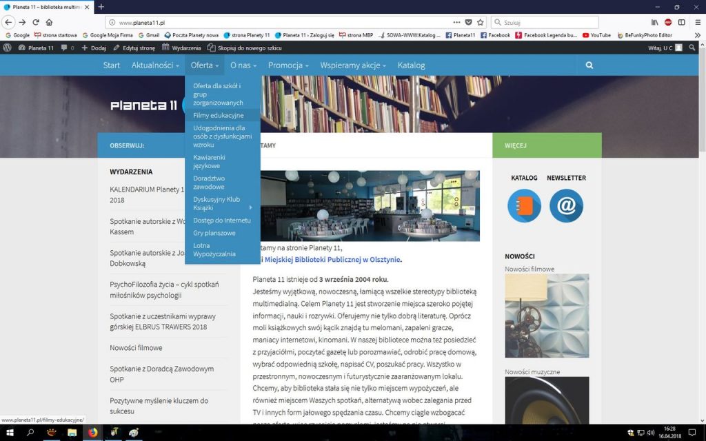The image size is (706, 441).
Task: Click the WordPress logo in admin bar
Action: pyautogui.click(x=8, y=48)
